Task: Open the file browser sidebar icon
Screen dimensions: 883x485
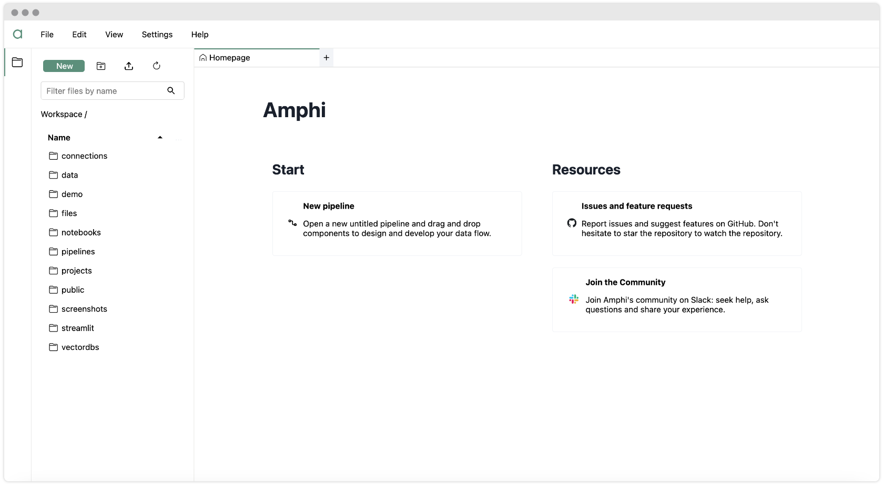Action: tap(17, 62)
